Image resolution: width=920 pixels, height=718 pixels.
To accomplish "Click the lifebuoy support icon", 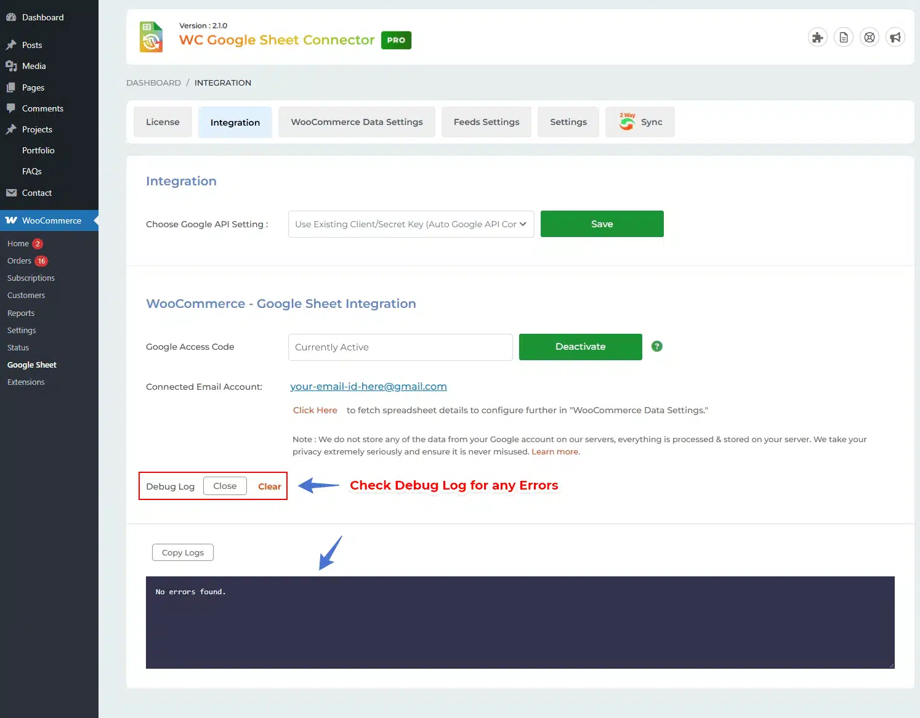I will 869,38.
